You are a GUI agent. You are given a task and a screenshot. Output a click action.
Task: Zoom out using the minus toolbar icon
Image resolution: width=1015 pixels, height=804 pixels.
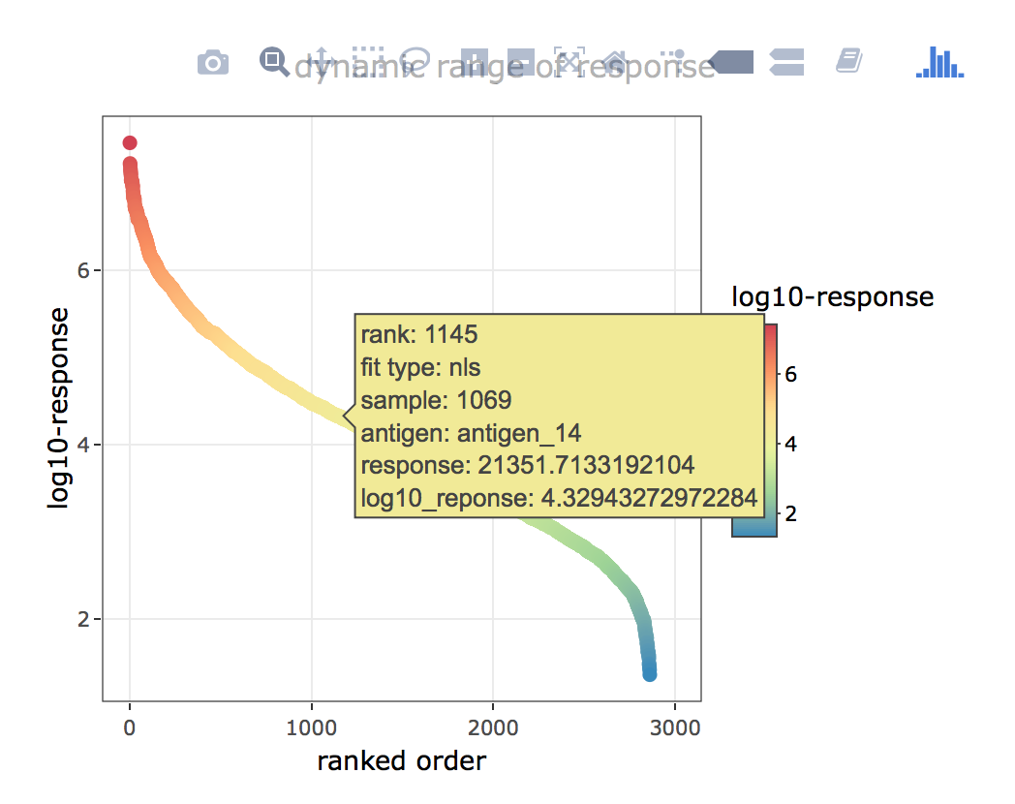tap(521, 63)
